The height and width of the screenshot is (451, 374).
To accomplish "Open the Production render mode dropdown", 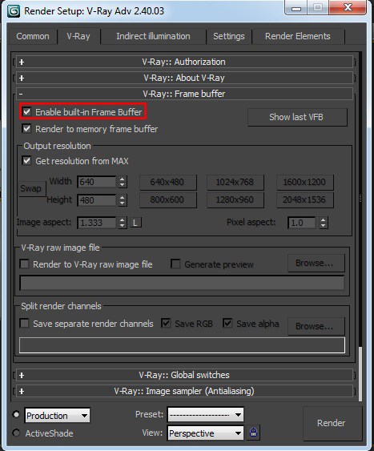I will coord(58,415).
